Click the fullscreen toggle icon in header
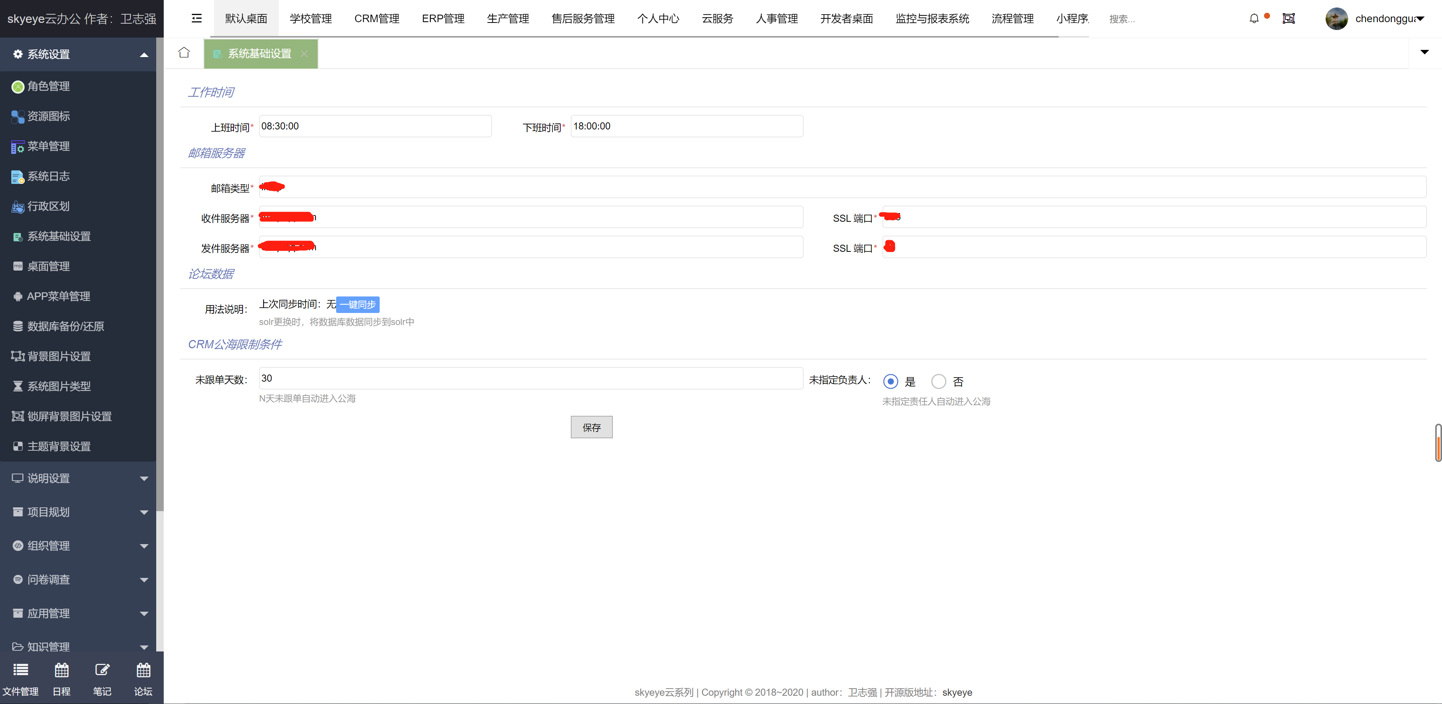This screenshot has width=1442, height=704. click(1288, 18)
